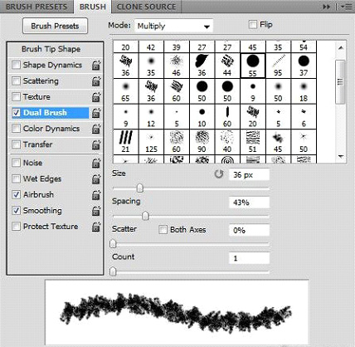Enable the Color Dynamics checkbox
The width and height of the screenshot is (355, 347).
16,129
